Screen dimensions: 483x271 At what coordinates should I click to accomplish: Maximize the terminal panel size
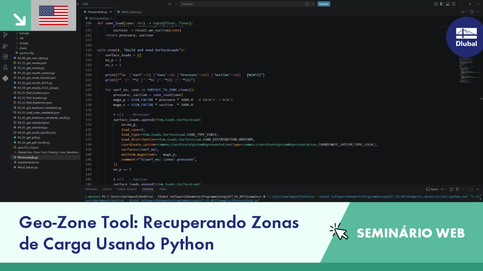471,189
